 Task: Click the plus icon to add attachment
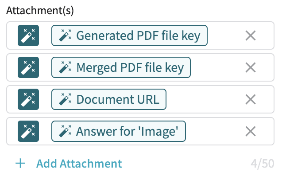[x=20, y=164]
